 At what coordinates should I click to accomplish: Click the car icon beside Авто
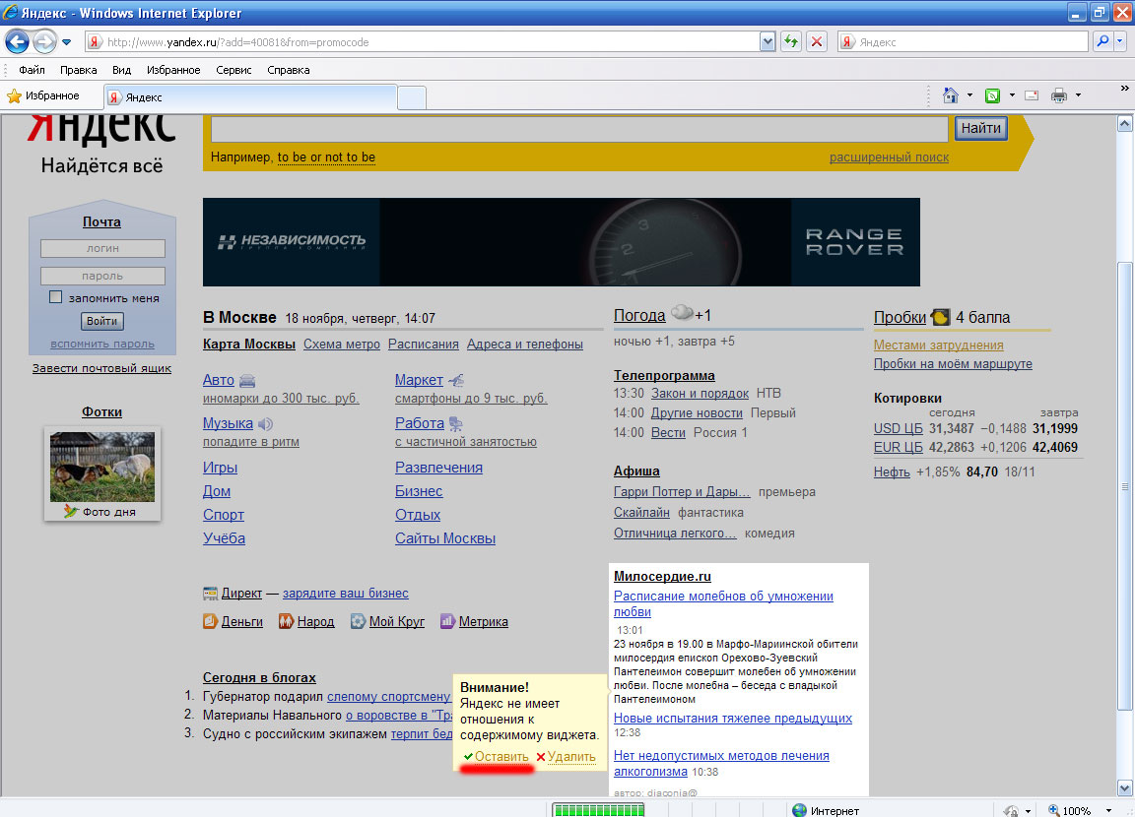[247, 380]
